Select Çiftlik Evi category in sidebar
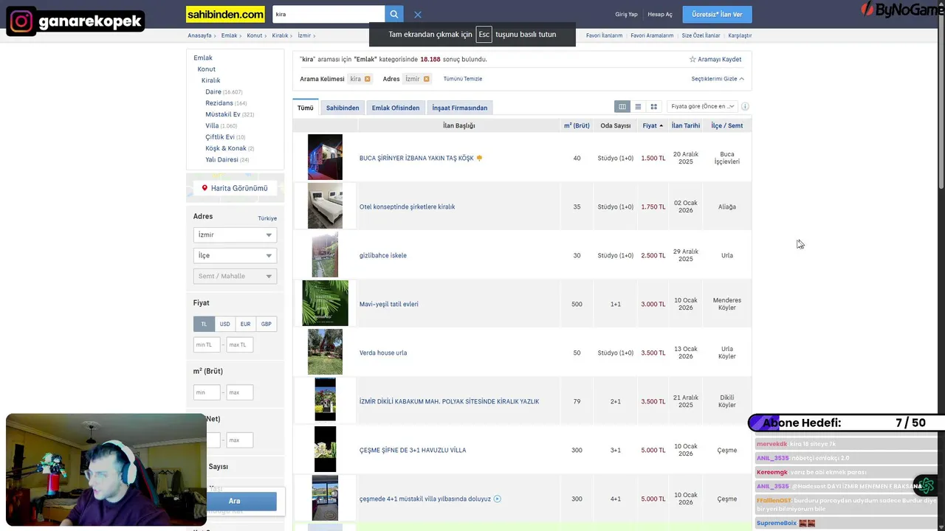 pyautogui.click(x=220, y=137)
